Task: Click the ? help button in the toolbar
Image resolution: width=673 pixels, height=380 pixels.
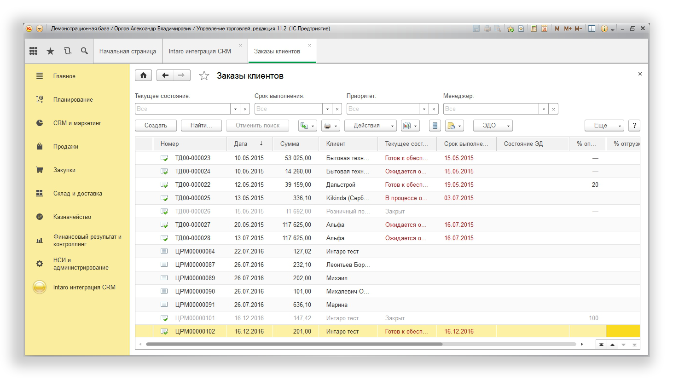Action: [x=634, y=126]
